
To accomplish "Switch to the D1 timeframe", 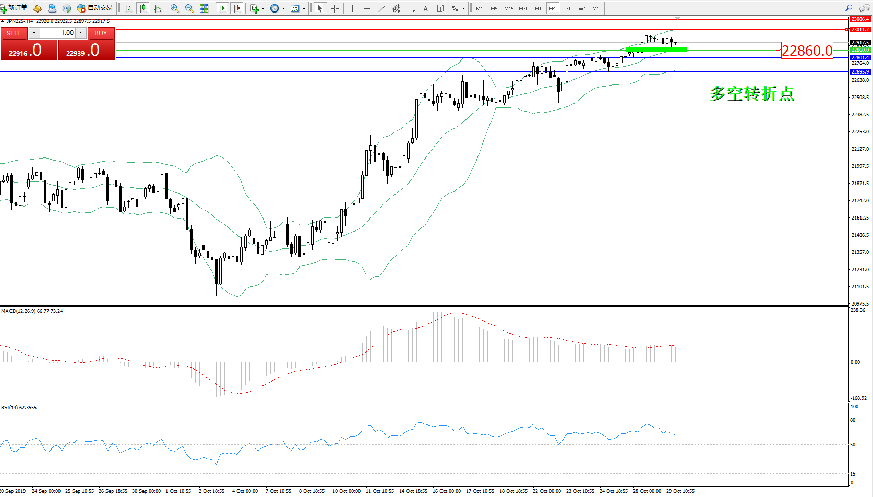I will click(567, 8).
